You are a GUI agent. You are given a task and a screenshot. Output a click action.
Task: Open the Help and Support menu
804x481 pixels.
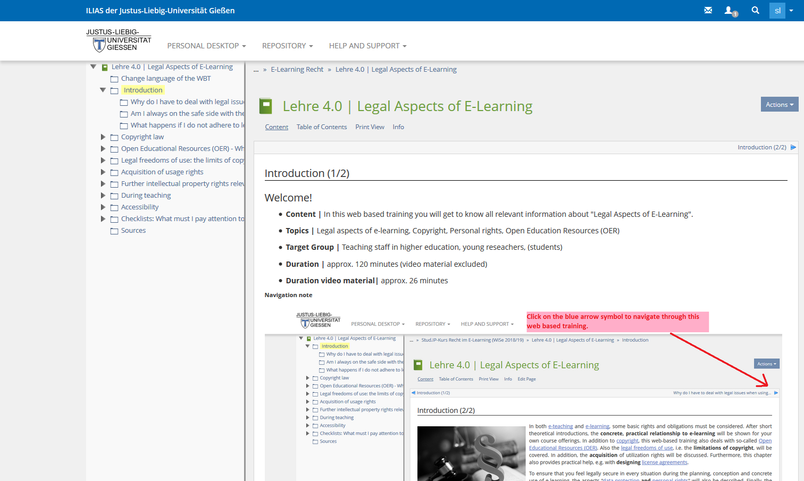pyautogui.click(x=367, y=46)
